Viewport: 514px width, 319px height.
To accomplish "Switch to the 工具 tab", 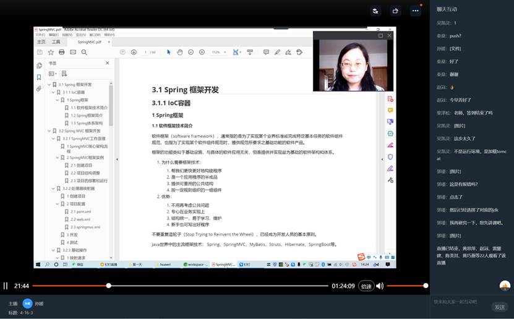I will [56, 42].
